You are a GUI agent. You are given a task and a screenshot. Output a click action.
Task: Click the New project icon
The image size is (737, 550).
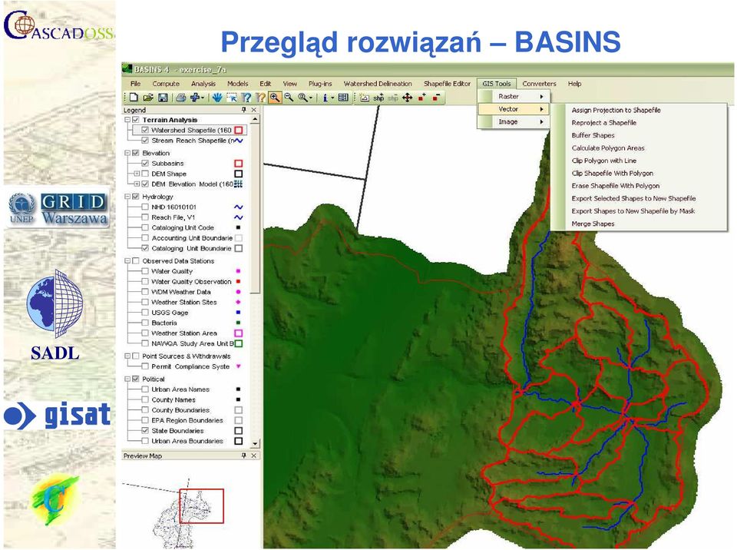(134, 98)
